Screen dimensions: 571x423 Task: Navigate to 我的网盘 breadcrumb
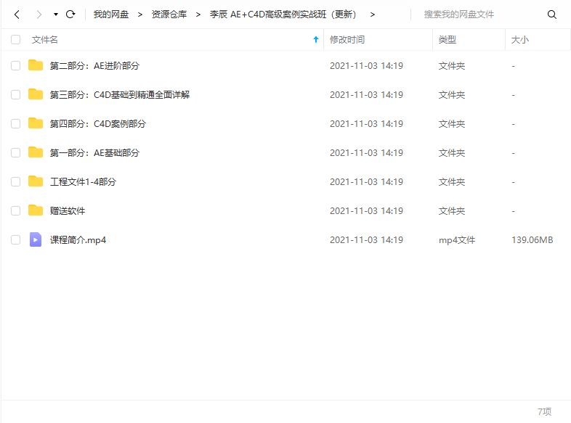tap(111, 15)
